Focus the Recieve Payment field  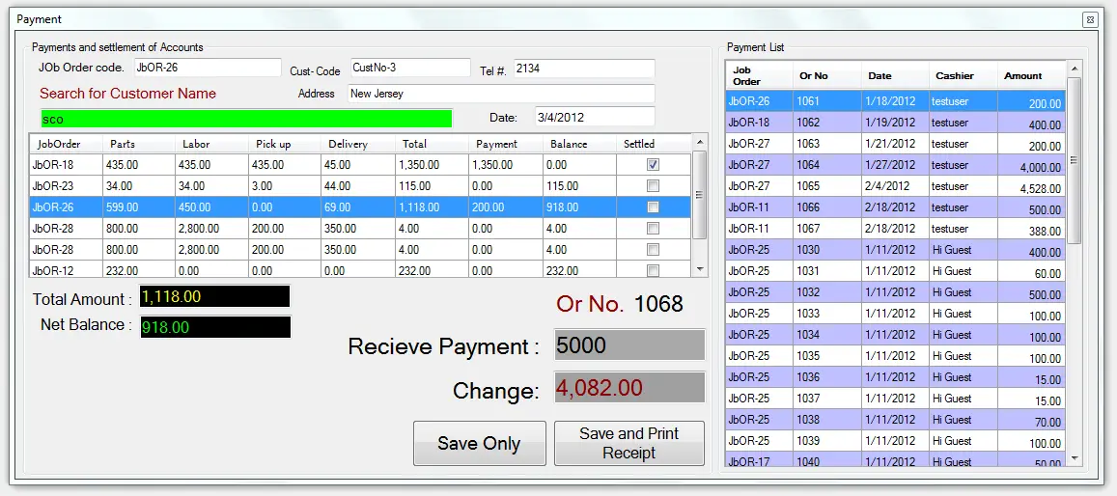pos(629,345)
